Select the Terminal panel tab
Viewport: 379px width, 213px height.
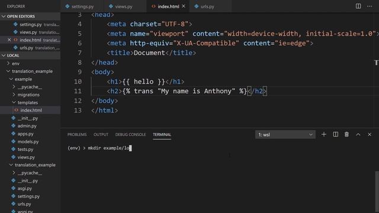162,134
